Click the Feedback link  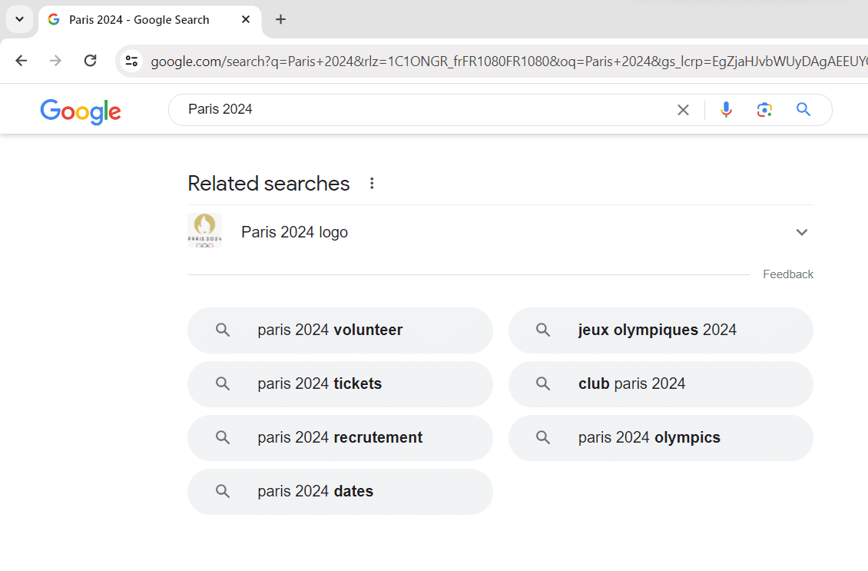788,274
